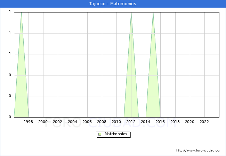Click the 2004 x-axis label
The height and width of the screenshot is (156, 226).
(72, 122)
